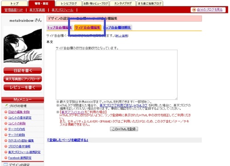This screenshot has width=230, height=166.
Task: Go to the エンタメブログ tab
Action: click(123, 3)
